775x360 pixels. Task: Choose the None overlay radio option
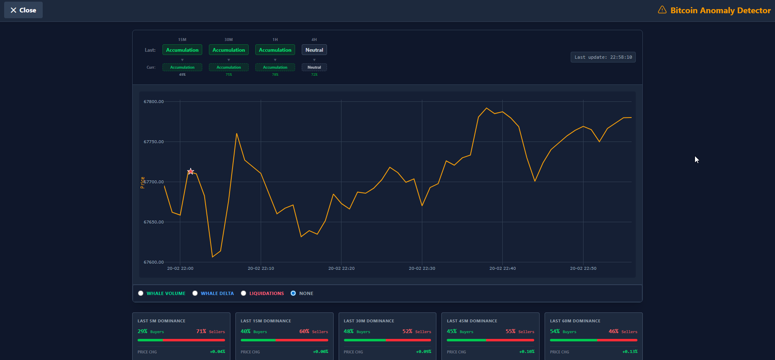(293, 293)
